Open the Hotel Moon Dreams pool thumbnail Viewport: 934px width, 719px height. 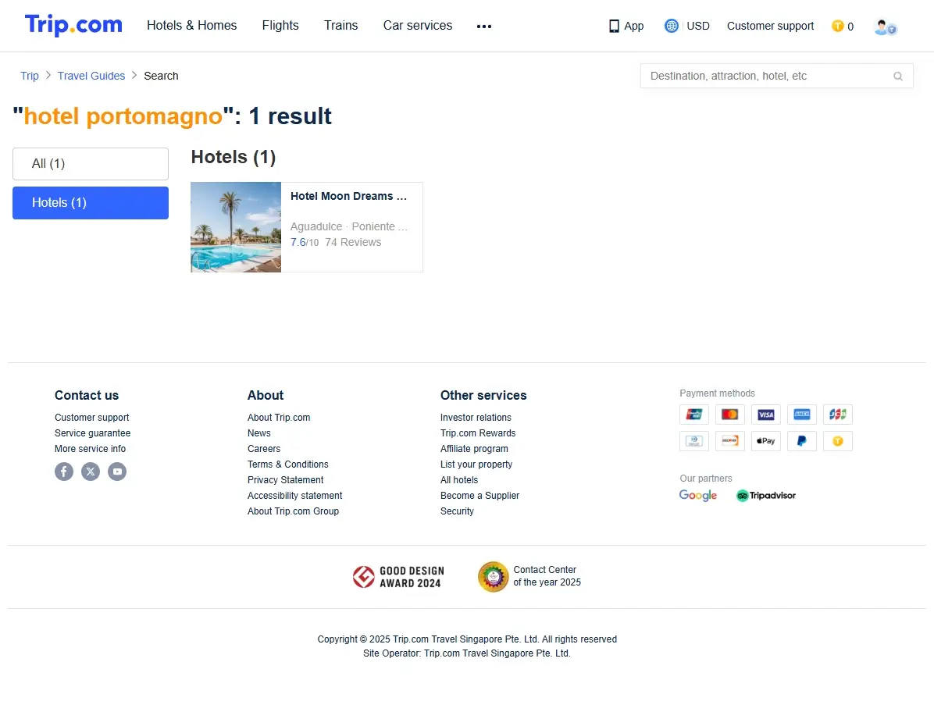coord(236,227)
